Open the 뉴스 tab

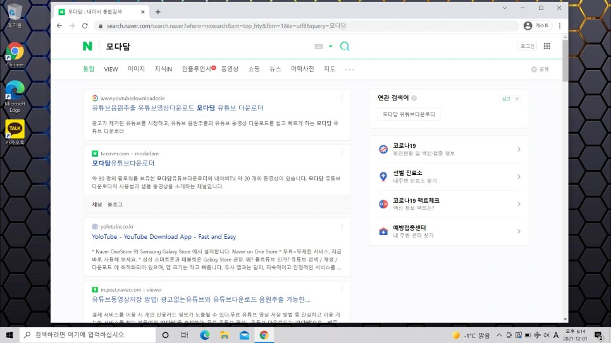pyautogui.click(x=275, y=69)
